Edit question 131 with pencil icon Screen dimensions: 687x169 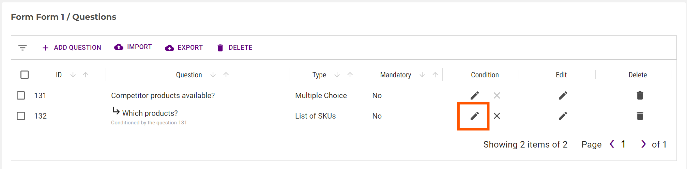click(563, 96)
